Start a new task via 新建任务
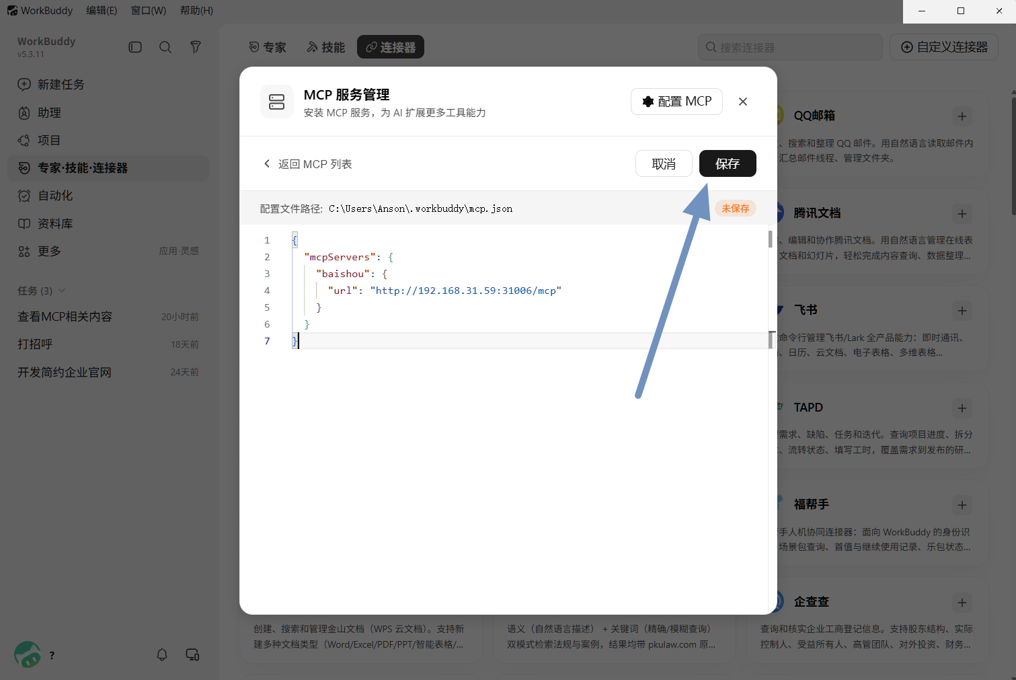 [x=108, y=84]
